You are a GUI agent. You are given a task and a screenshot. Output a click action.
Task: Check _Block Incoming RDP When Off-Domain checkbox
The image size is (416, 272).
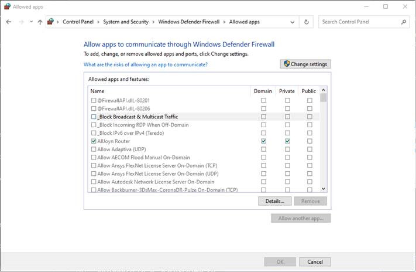pyautogui.click(x=94, y=125)
